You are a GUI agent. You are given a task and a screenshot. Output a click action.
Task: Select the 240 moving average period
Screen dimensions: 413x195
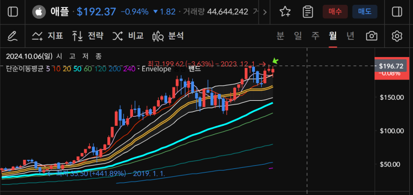pyautogui.click(x=129, y=69)
